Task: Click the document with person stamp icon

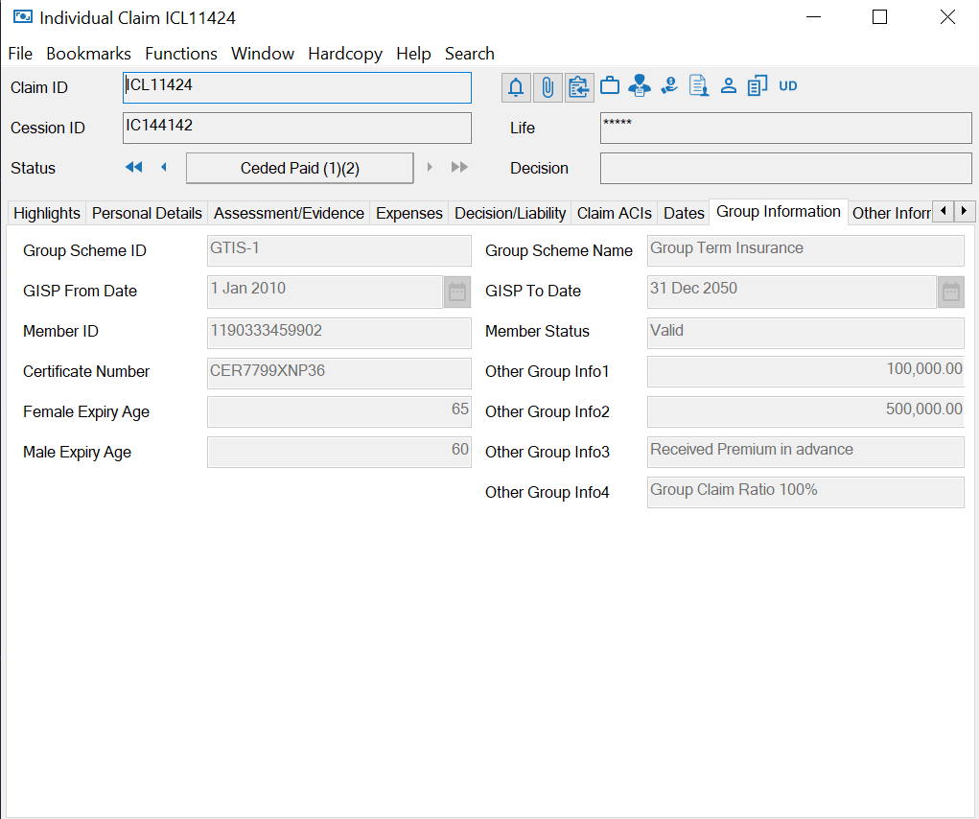Action: pos(699,86)
